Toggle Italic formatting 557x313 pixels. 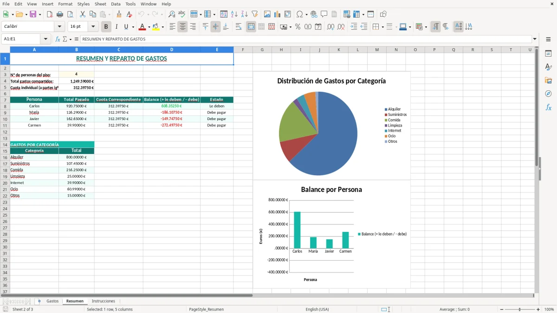tap(117, 27)
